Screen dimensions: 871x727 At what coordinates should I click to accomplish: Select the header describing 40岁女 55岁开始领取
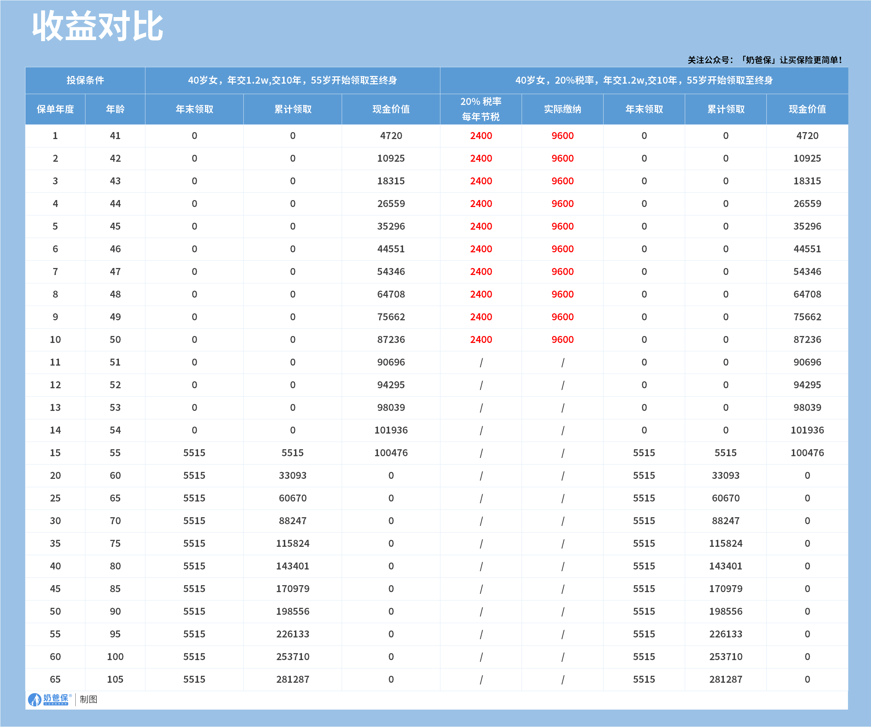point(293,81)
